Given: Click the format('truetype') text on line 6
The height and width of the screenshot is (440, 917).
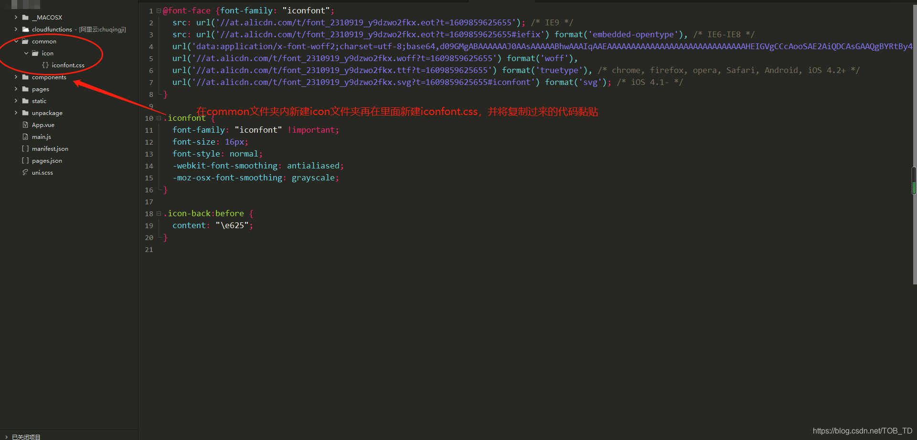Looking at the screenshot, I should click(x=544, y=71).
